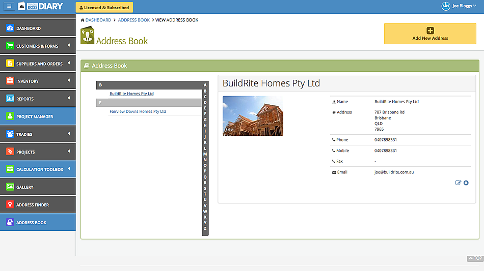
Task: Click the F group header in list
Action: click(x=149, y=103)
